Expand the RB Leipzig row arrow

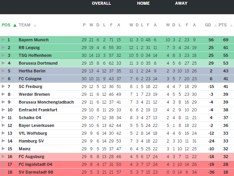click(x=3, y=48)
